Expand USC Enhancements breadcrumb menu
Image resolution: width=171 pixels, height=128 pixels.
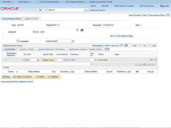[49, 2]
